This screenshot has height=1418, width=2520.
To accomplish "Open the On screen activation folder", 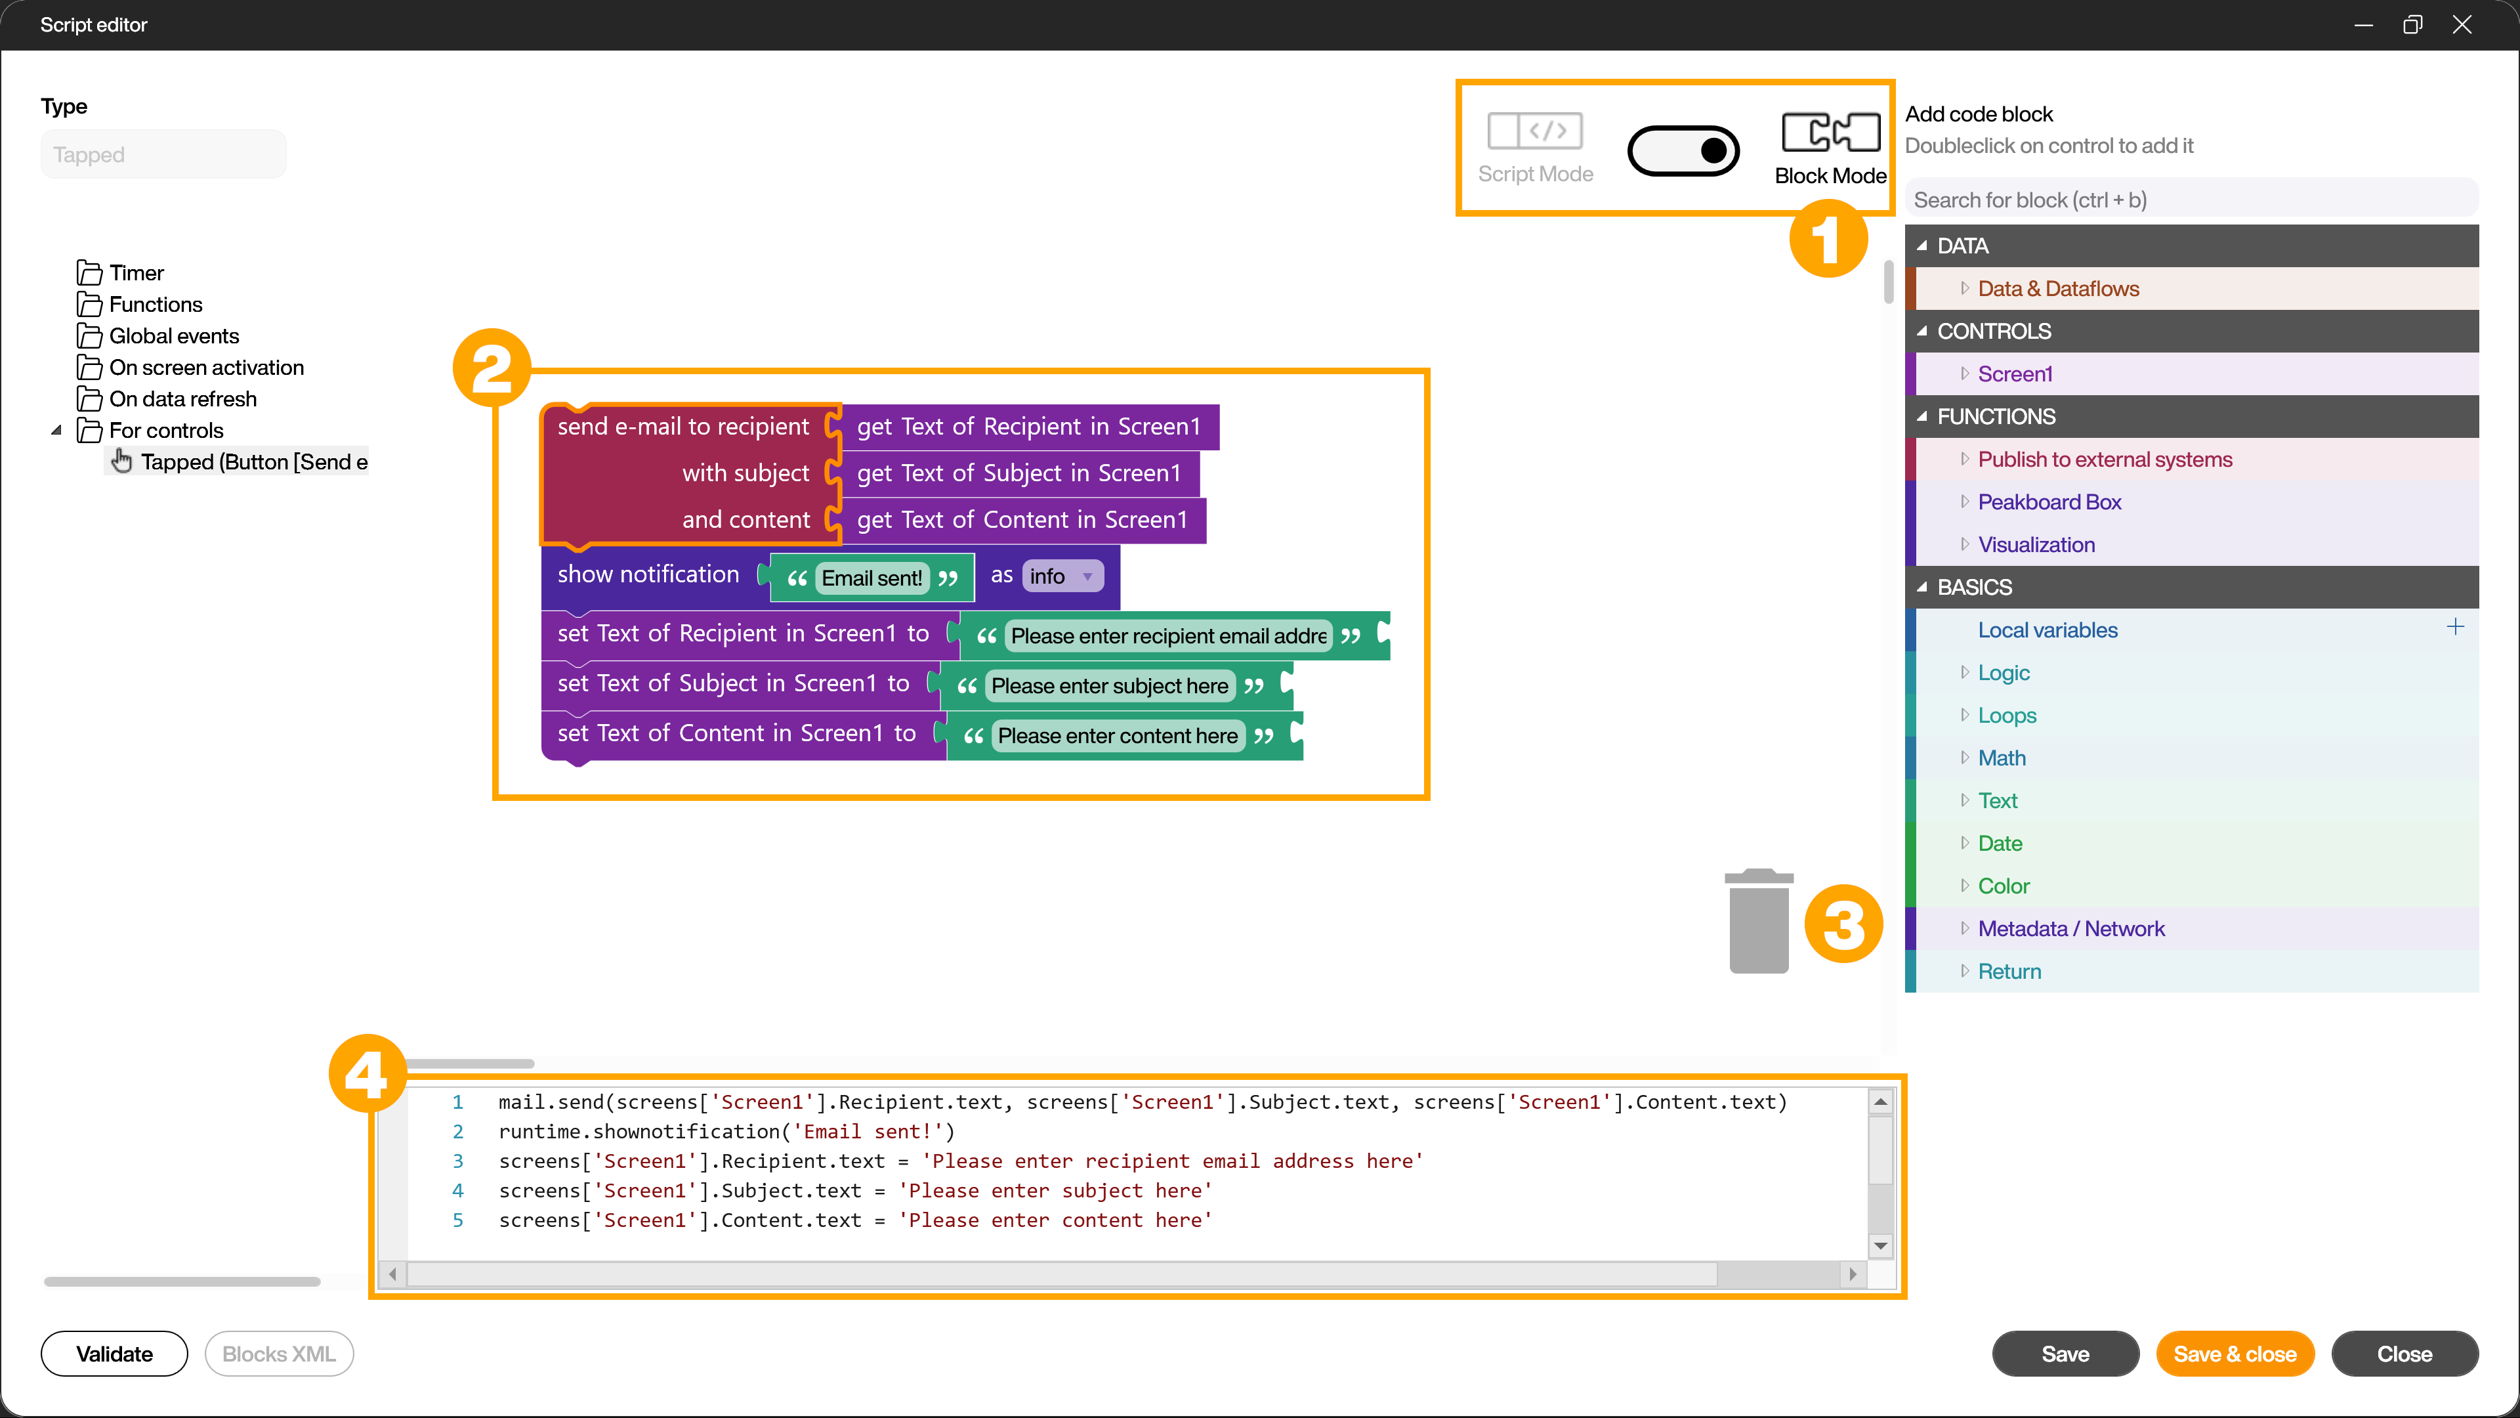I will 191,367.
